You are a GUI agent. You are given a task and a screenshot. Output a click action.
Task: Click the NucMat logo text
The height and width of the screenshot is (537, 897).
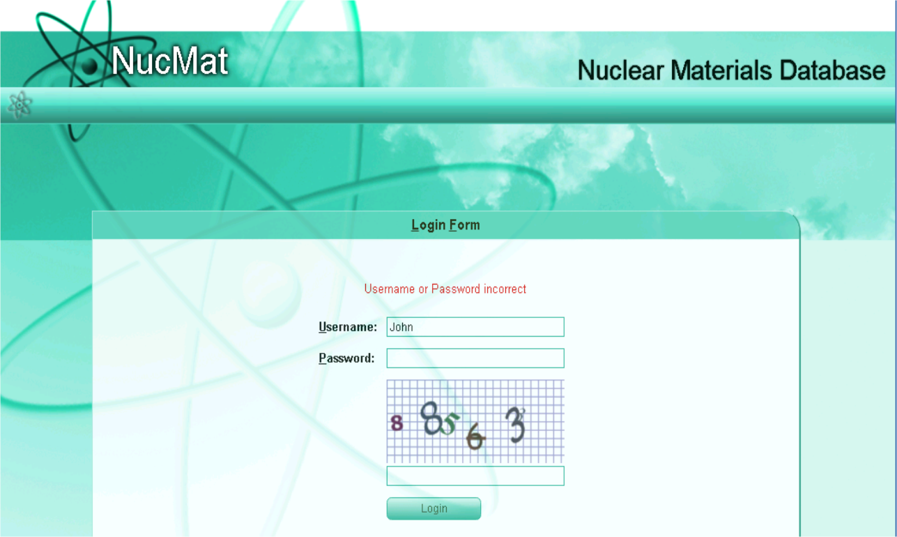169,61
